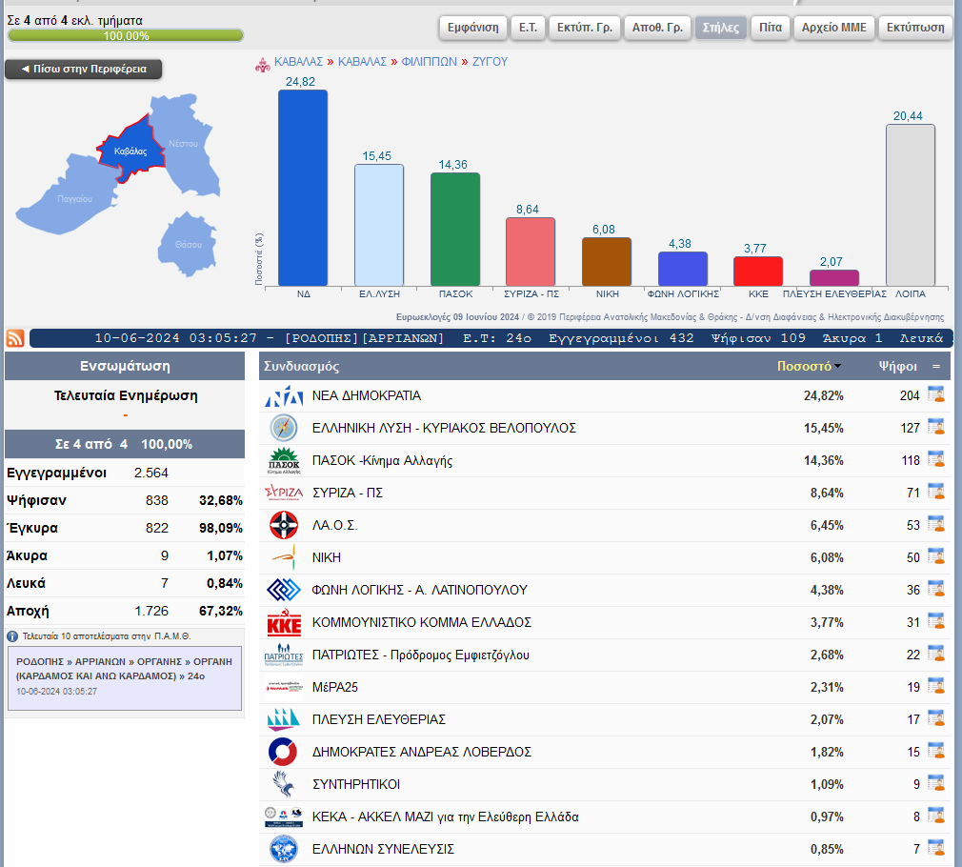The height and width of the screenshot is (867, 962).
Task: Open the Αρχείο ΜΜΕ menu button
Action: [833, 28]
